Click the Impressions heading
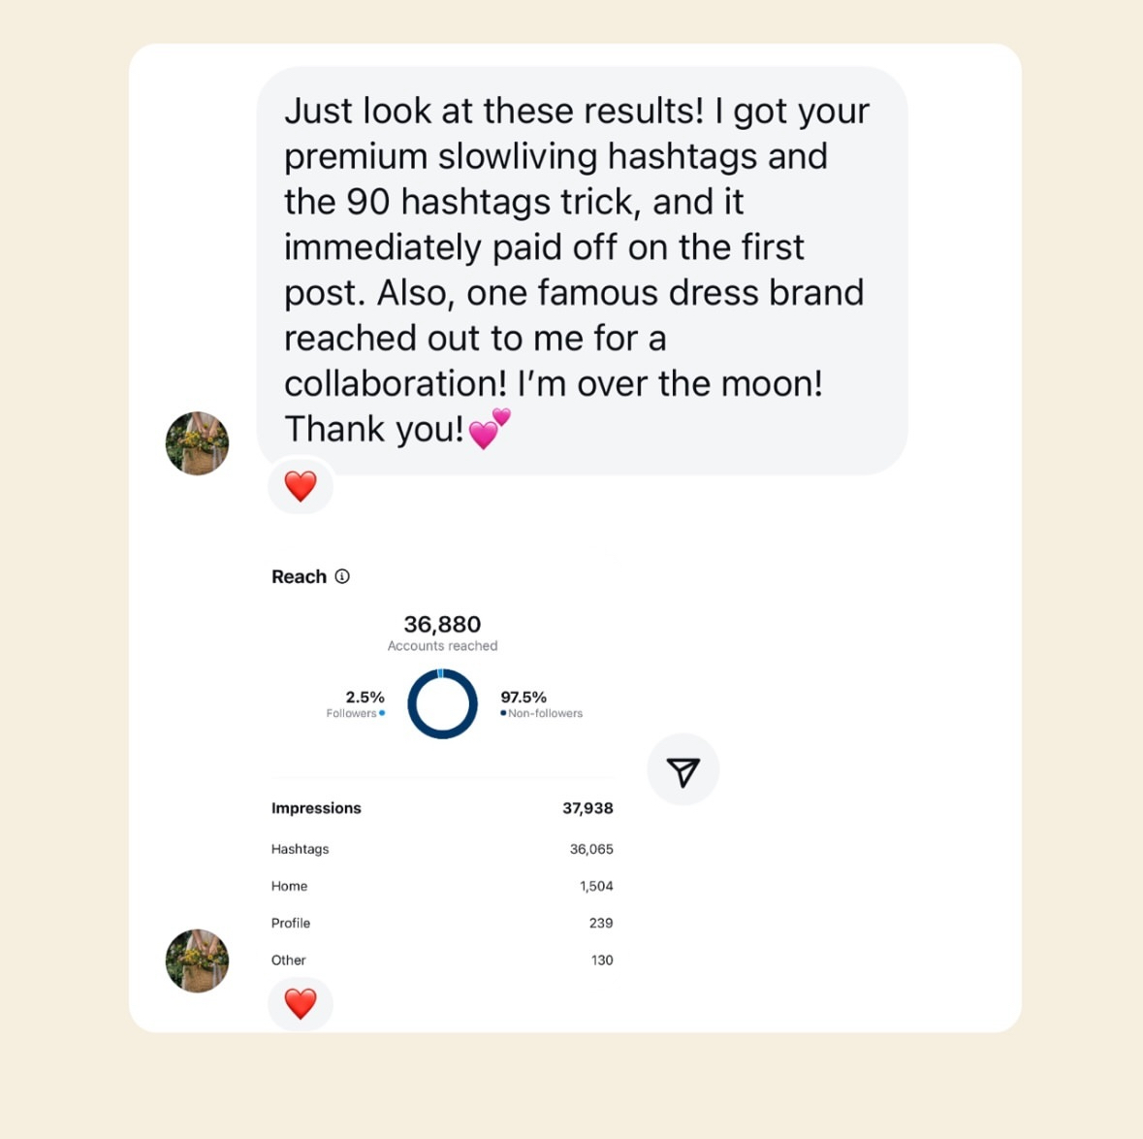This screenshot has width=1143, height=1139. (316, 808)
